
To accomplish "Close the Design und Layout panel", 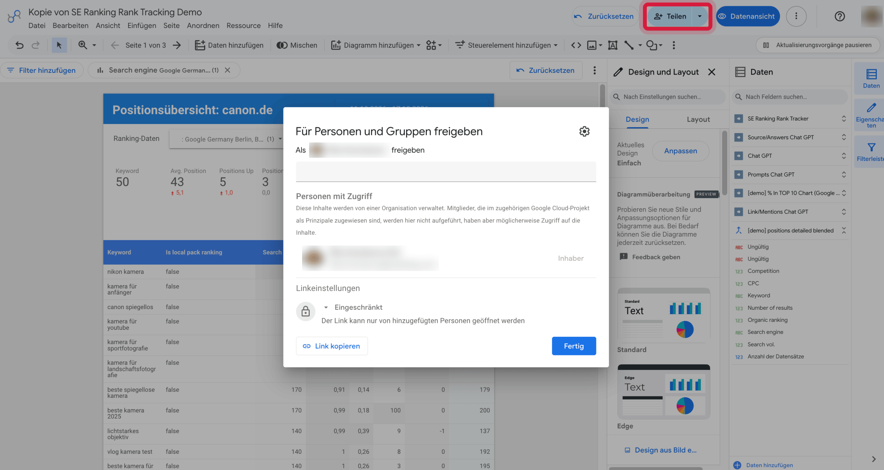I will coord(711,72).
